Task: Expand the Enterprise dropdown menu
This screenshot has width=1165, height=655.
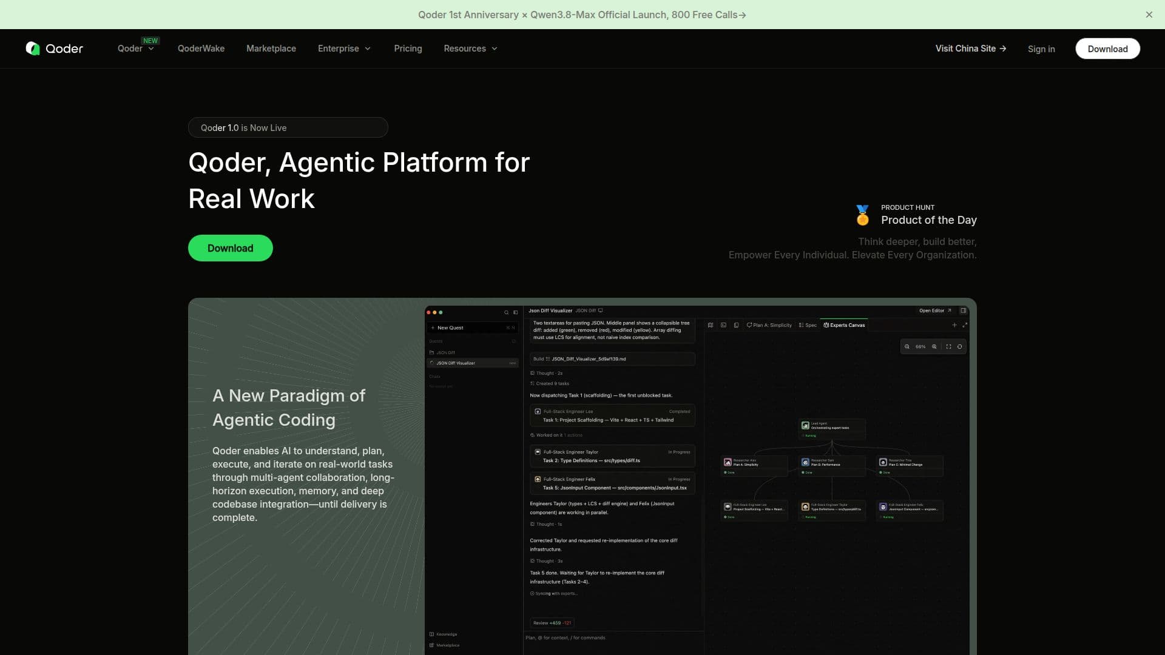Action: 344,49
